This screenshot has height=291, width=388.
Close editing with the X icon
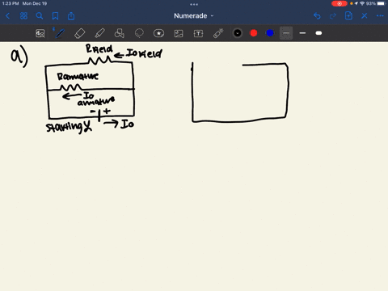click(x=365, y=16)
